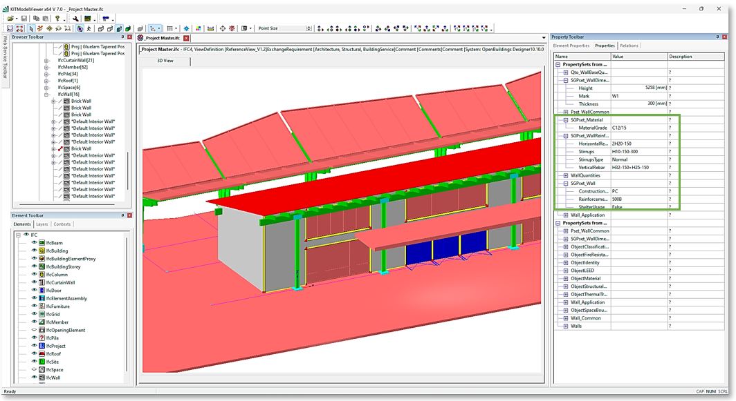Click the IfcColumn element type icon
This screenshot has width=736, height=401.
pyautogui.click(x=42, y=274)
